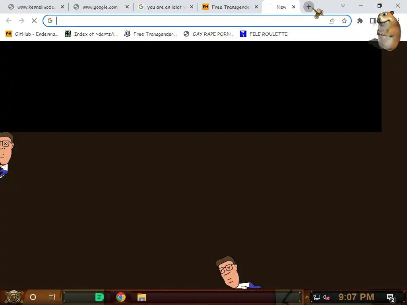Toggle the side panel icon
Screen dimensions: 407x305
coord(373,21)
